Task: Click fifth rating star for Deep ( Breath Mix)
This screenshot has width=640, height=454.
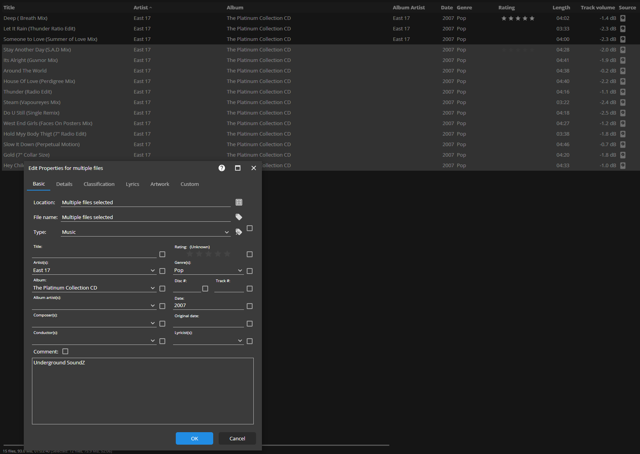Action: coord(532,18)
